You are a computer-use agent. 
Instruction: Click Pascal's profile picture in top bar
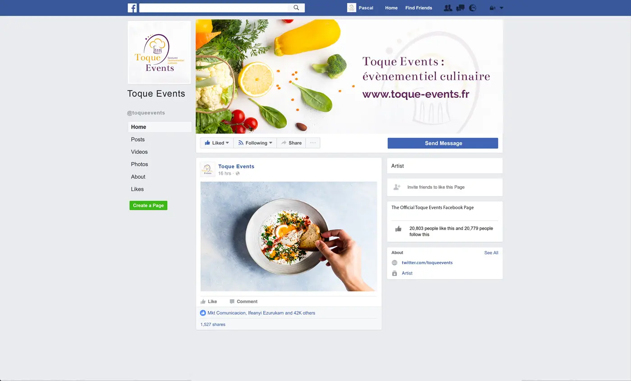click(x=352, y=8)
